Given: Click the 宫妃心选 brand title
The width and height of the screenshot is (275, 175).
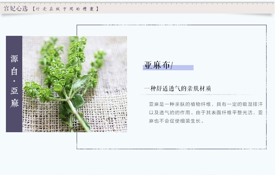Looking at the screenshot, I should click(x=16, y=8).
